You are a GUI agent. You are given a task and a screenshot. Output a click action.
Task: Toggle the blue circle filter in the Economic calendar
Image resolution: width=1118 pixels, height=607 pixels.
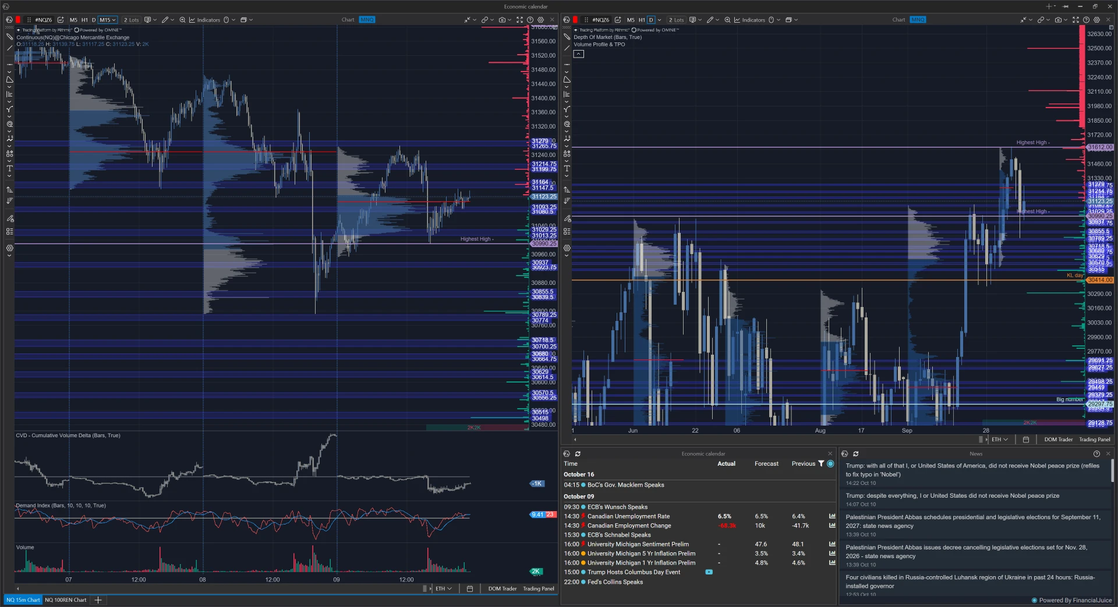pos(830,463)
